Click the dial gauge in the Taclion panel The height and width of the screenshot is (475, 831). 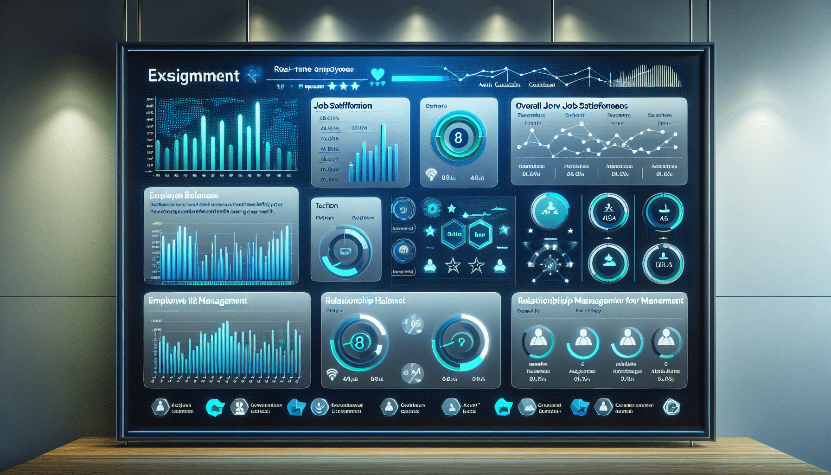click(x=345, y=251)
